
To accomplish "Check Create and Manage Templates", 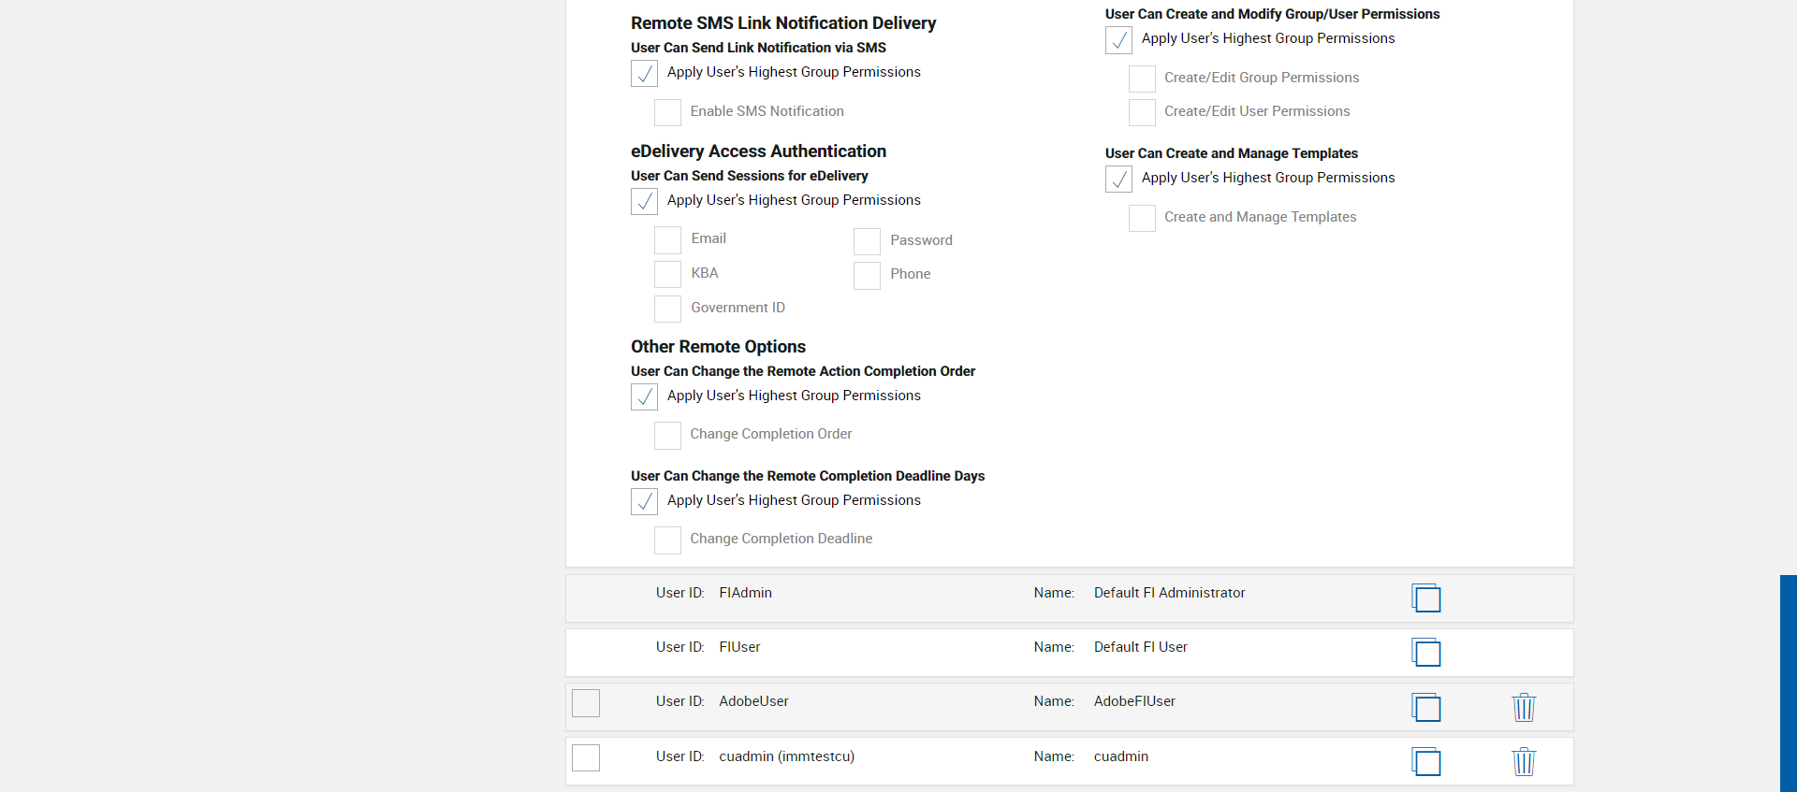I will point(1142,218).
